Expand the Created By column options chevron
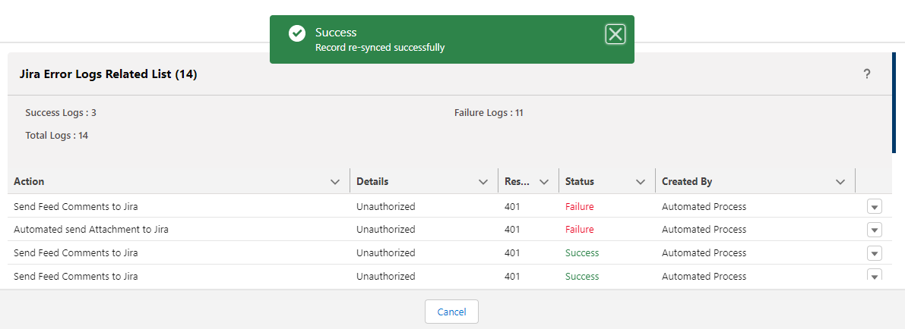This screenshot has height=329, width=905. tap(840, 181)
